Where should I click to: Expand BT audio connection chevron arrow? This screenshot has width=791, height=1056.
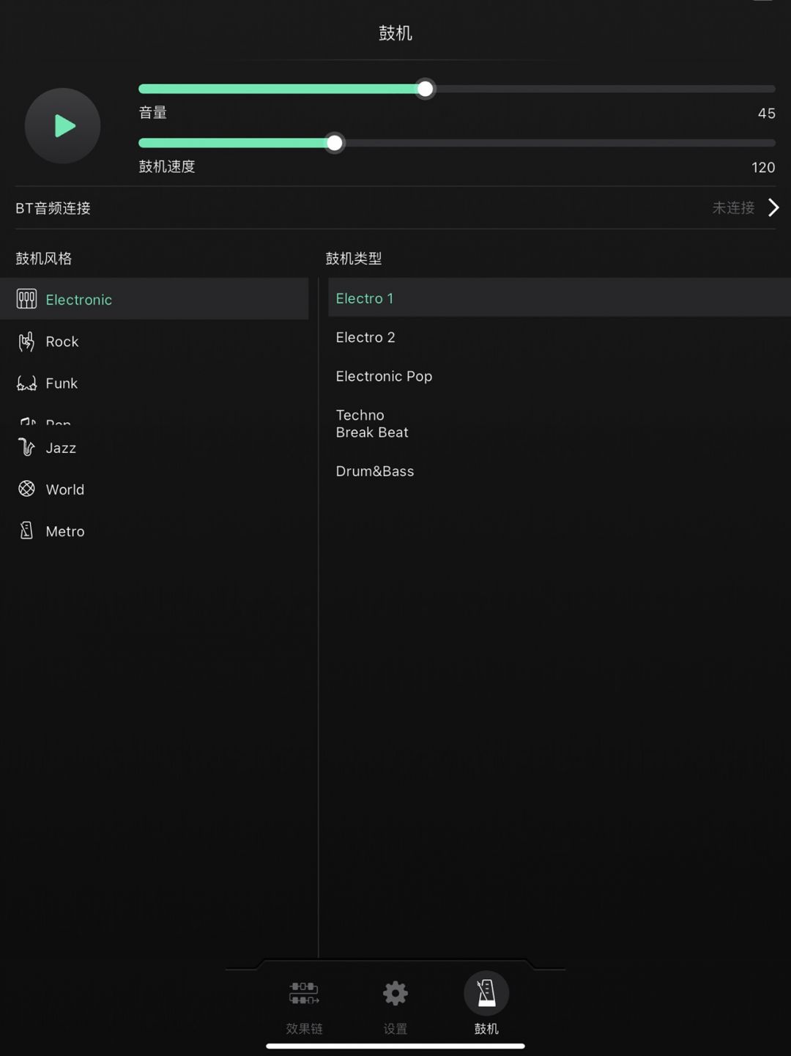[x=773, y=208]
